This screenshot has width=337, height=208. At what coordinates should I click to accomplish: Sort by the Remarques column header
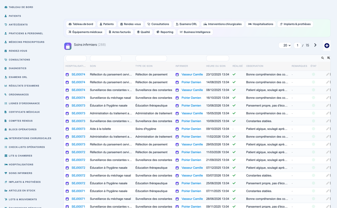click(x=299, y=66)
